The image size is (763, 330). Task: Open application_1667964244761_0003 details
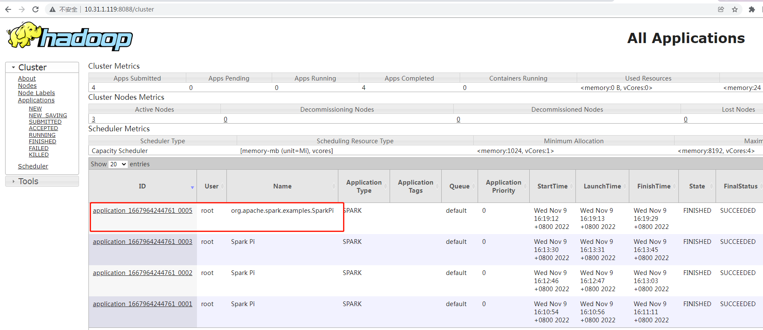(x=143, y=242)
